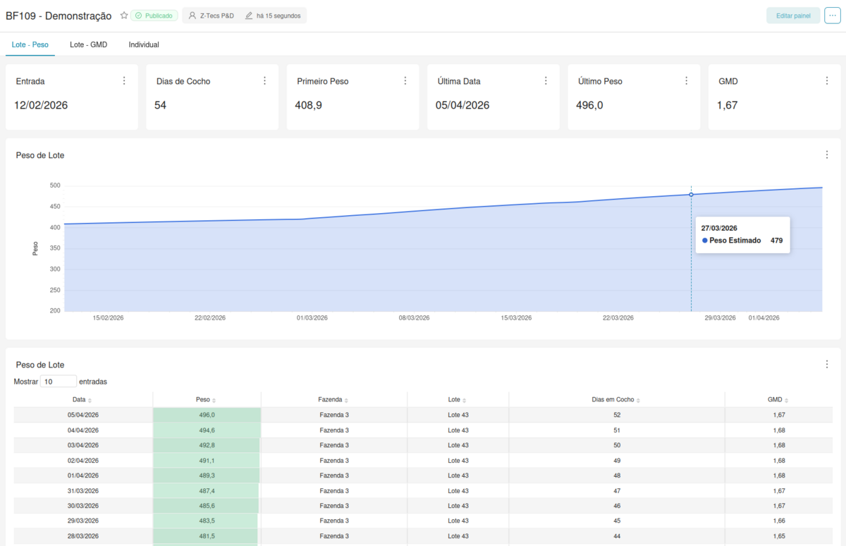Screen dimensions: 846x546
Task: Click the Mostrar entradas number input field
Action: (x=58, y=381)
